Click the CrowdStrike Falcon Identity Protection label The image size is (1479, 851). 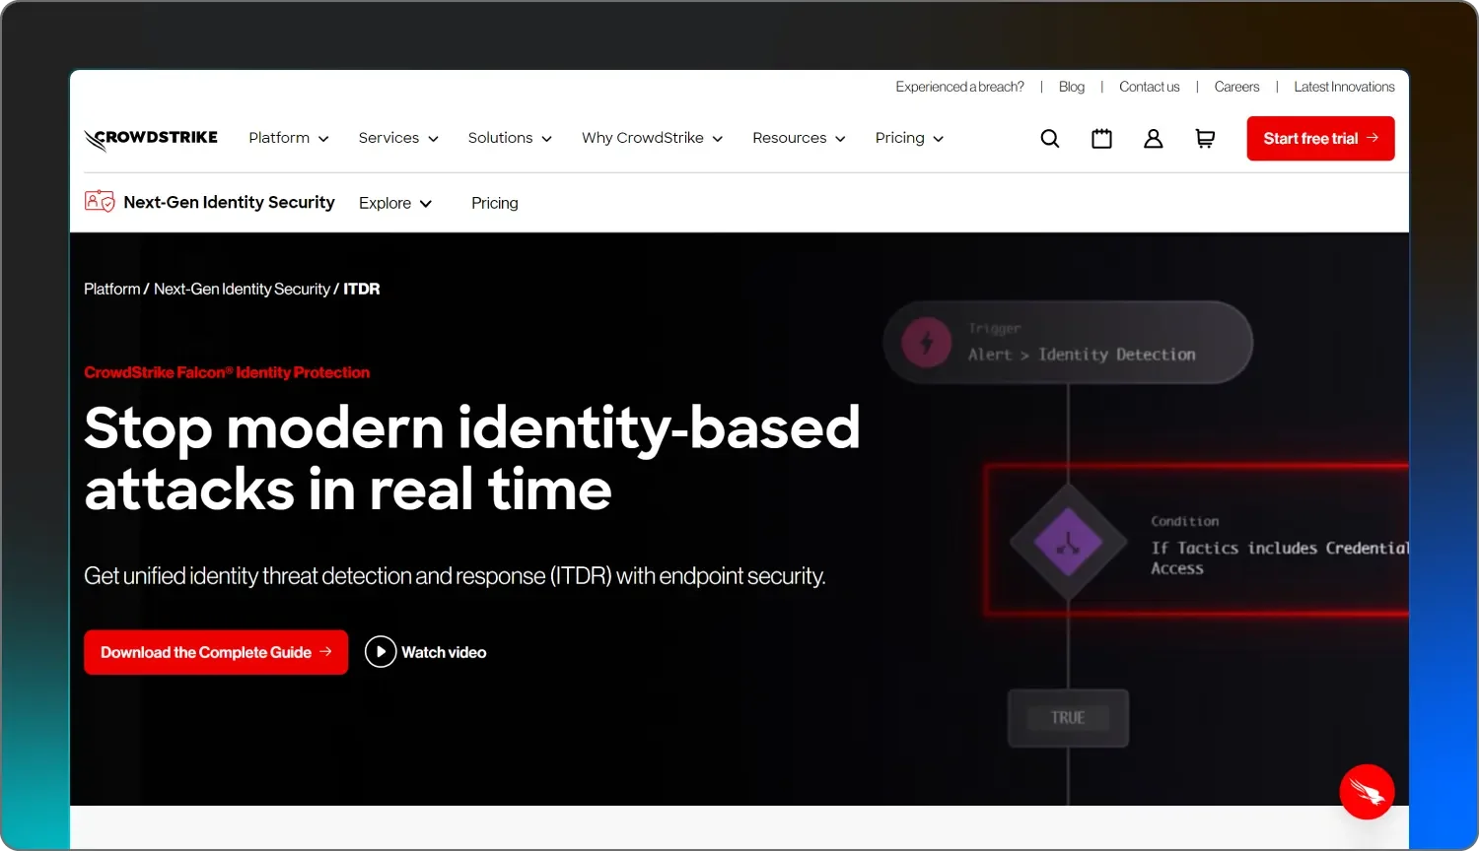pyautogui.click(x=227, y=372)
